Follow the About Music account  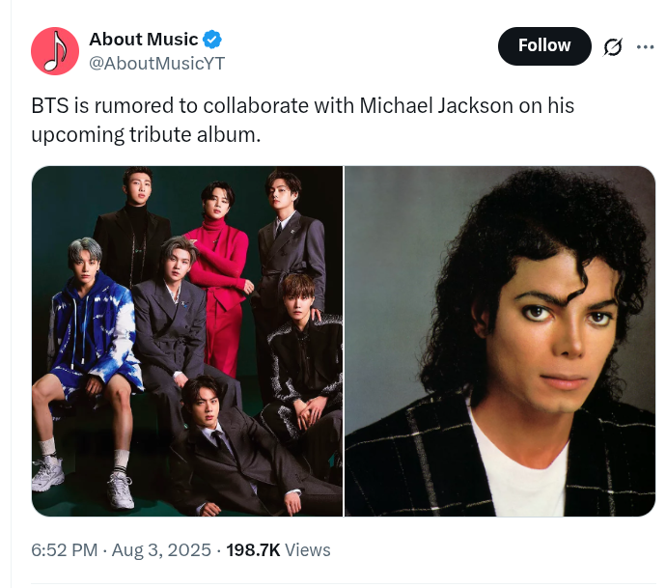(x=544, y=46)
